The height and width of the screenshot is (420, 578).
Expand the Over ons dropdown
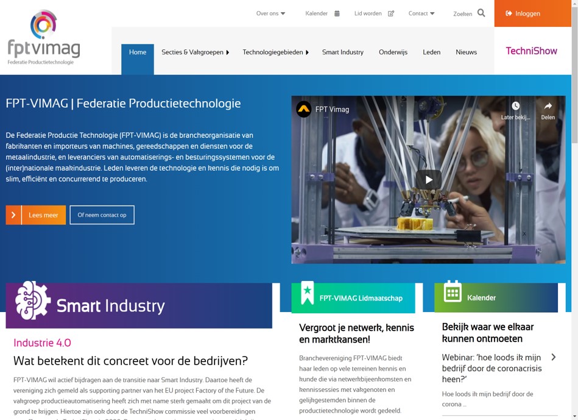[x=270, y=13]
